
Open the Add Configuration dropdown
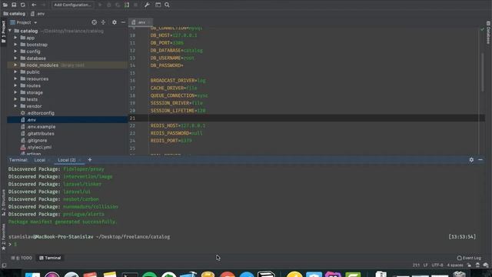72,5
